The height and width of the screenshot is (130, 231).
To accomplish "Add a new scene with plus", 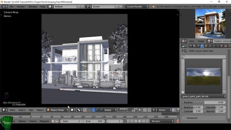I will 117,6.
